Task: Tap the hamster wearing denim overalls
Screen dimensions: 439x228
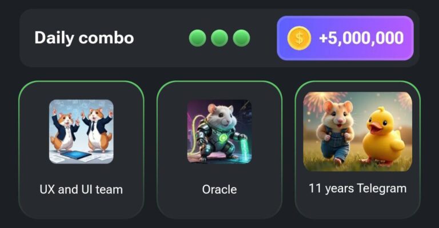Action: pyautogui.click(x=336, y=131)
